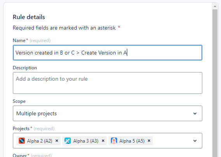
Task: Open the Scope dropdown chevron
Action: pyautogui.click(x=195, y=113)
